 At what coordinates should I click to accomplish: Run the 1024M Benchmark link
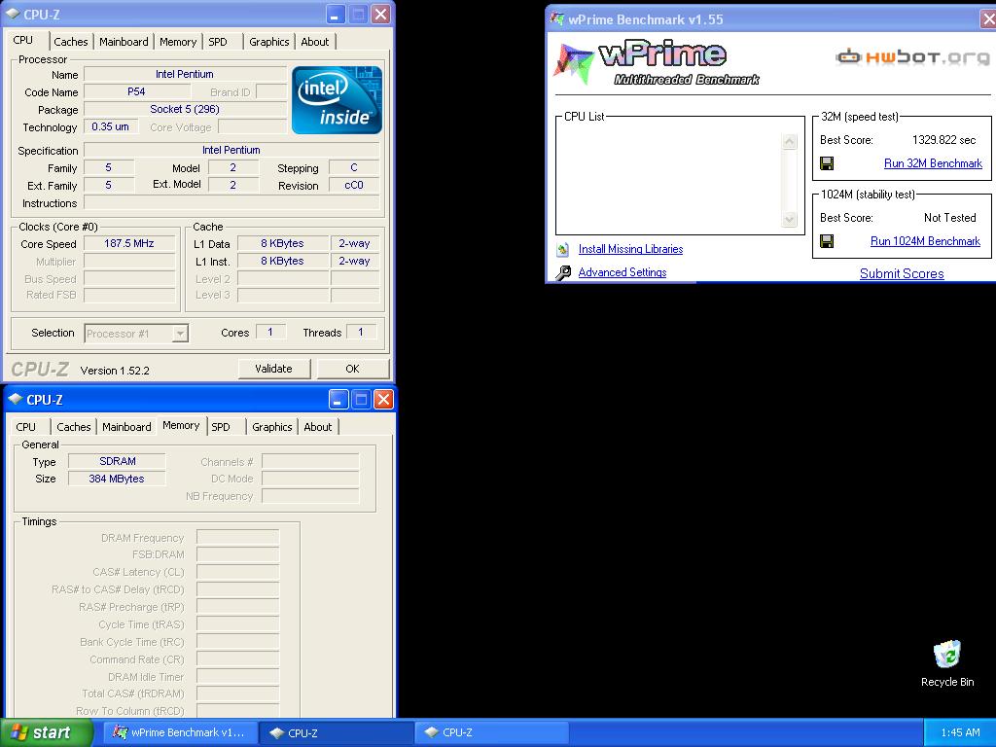click(925, 241)
